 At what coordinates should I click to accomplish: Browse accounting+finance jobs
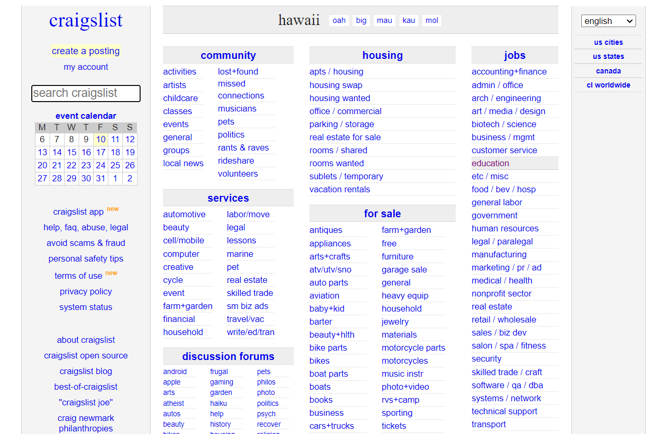(509, 71)
